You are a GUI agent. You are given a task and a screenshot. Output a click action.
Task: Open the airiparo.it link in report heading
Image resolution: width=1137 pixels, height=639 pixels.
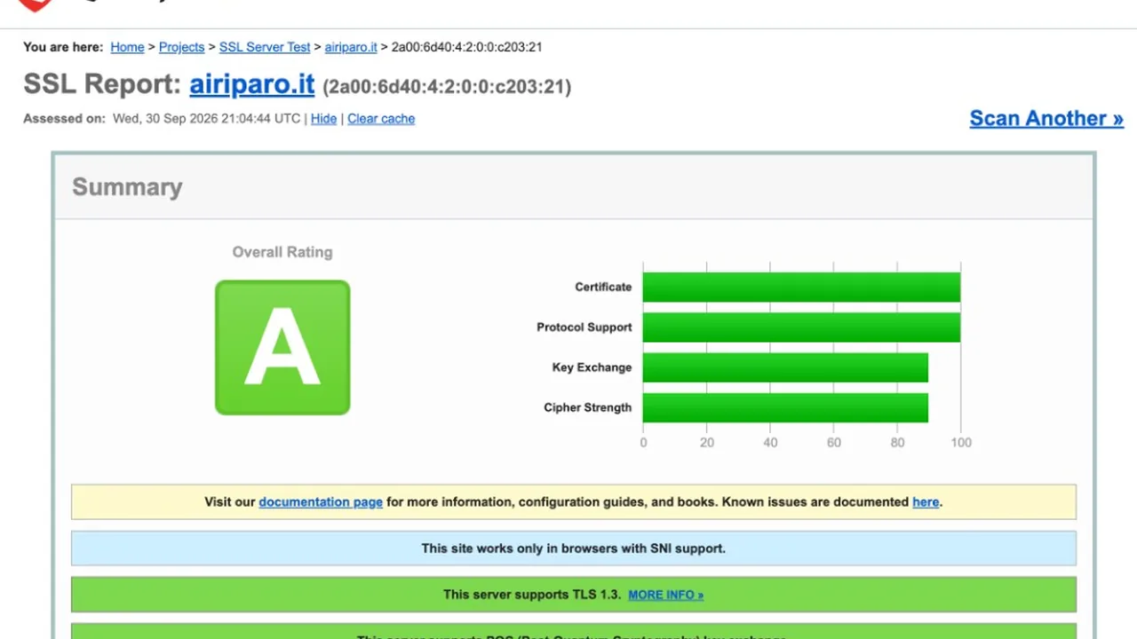(x=252, y=84)
